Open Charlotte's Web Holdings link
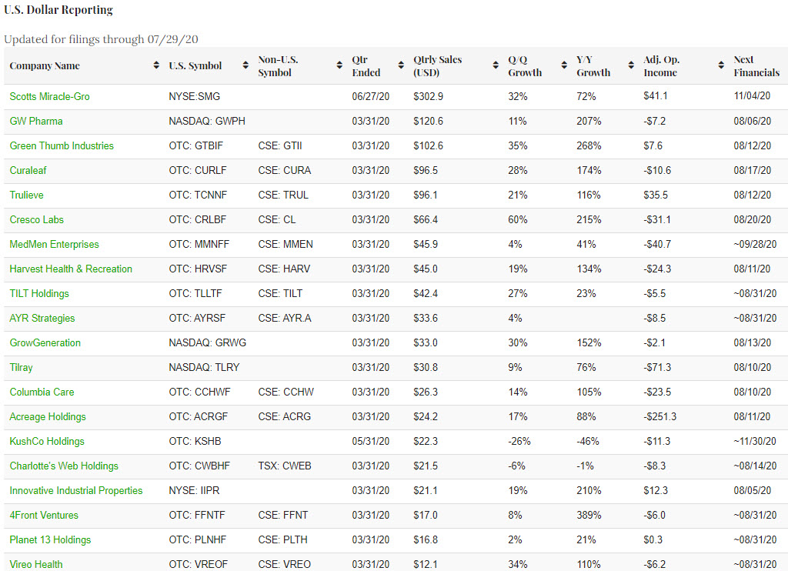This screenshot has height=571, width=788. point(64,466)
